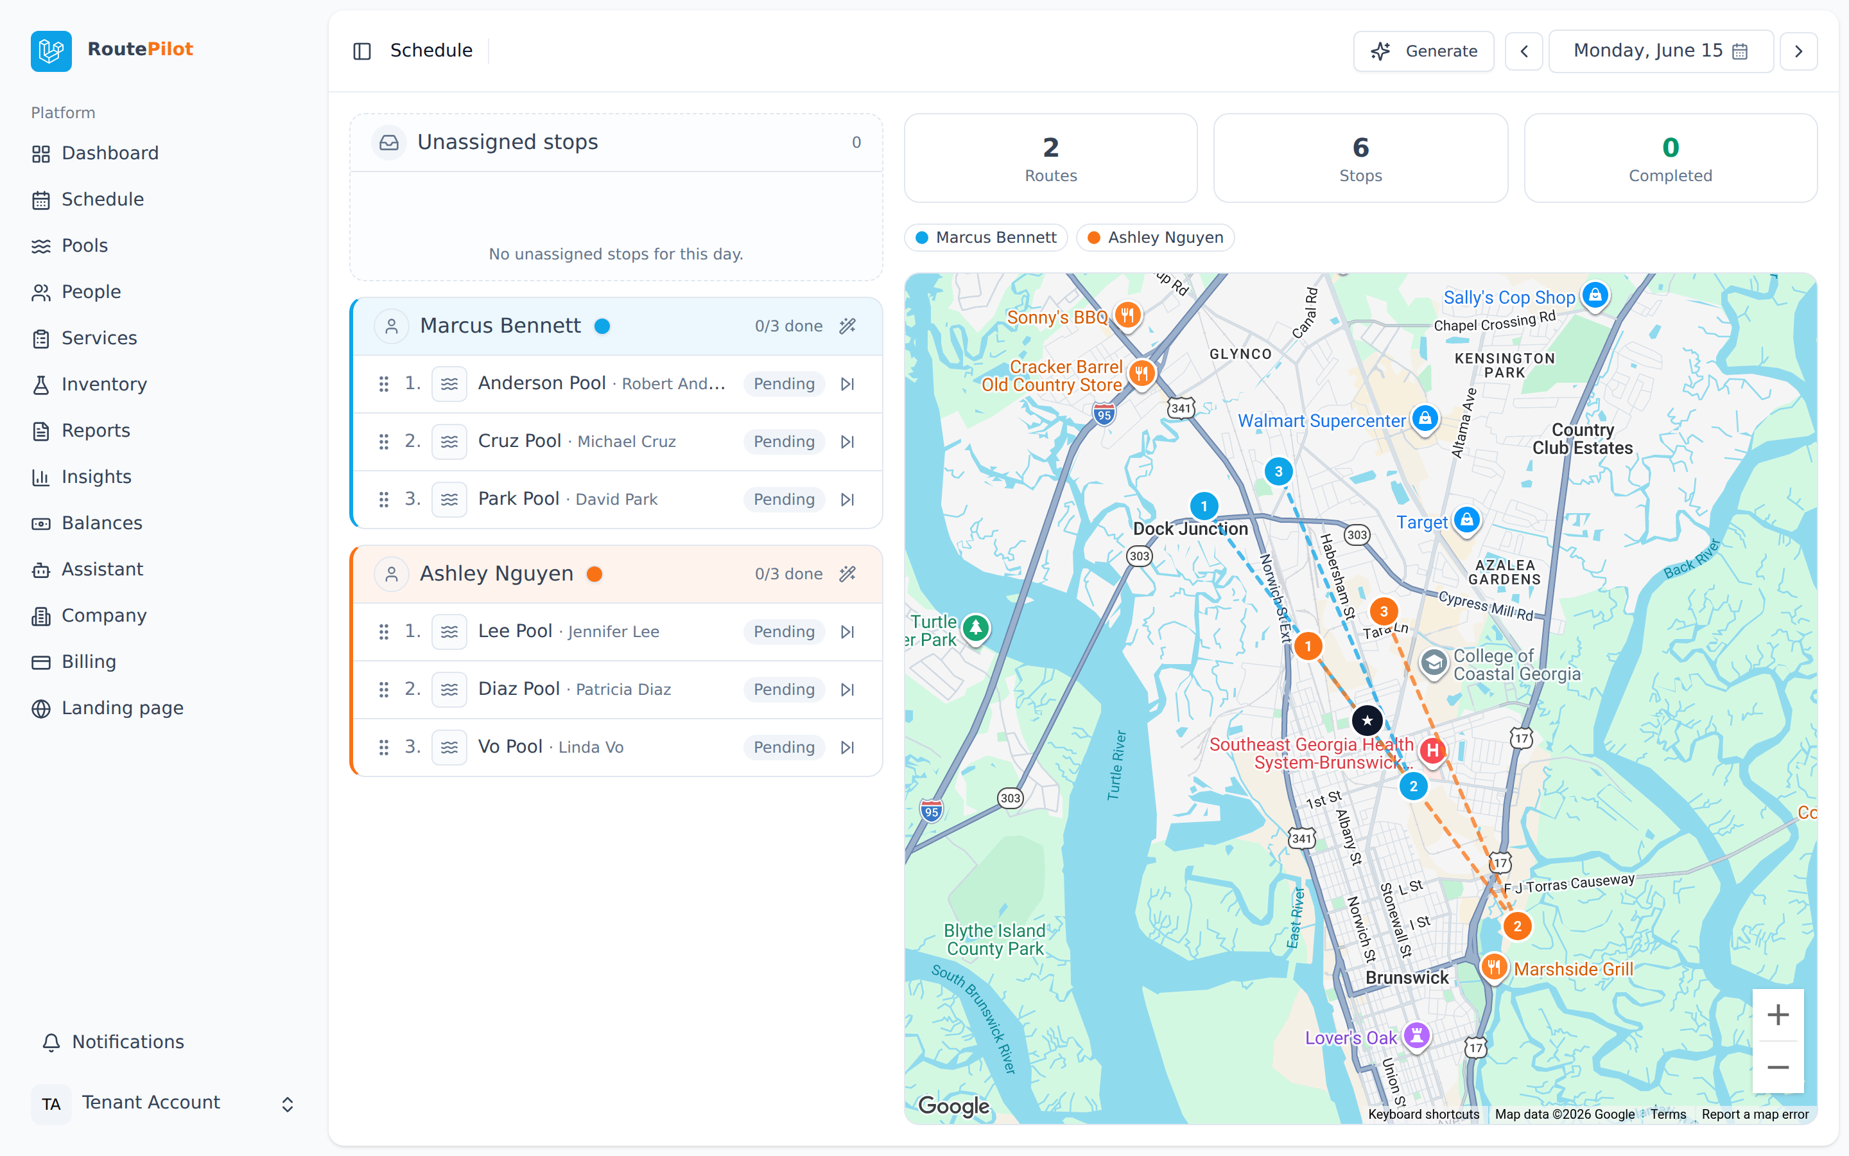Click the pool icon beside Vo Pool
Image resolution: width=1849 pixels, height=1156 pixels.
tap(449, 747)
